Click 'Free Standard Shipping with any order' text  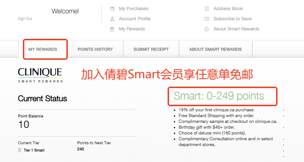tap(216, 116)
